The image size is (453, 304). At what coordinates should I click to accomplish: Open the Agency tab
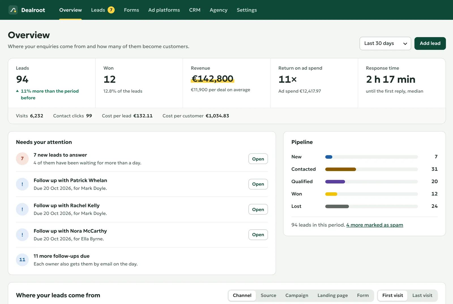tap(219, 10)
